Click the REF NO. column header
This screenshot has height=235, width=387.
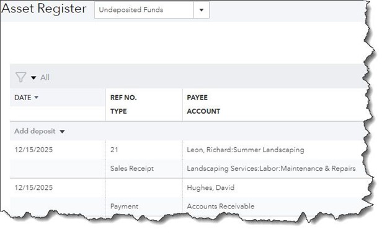(x=123, y=98)
